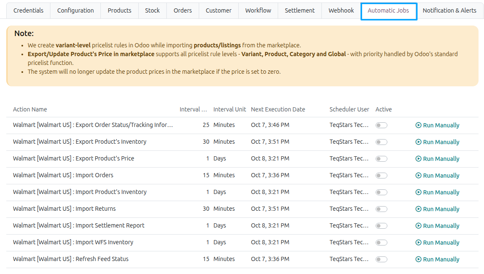Click Oct 7, 3:46 PM execution date
The height and width of the screenshot is (274, 484).
pos(270,125)
